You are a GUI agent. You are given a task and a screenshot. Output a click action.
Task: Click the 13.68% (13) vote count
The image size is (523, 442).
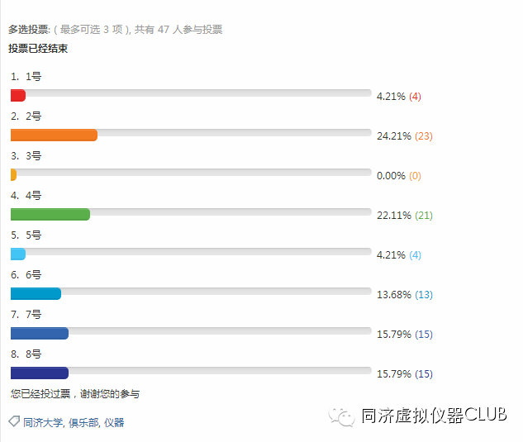pyautogui.click(x=424, y=295)
